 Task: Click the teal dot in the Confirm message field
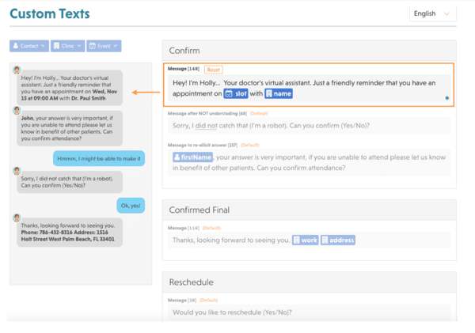point(446,98)
